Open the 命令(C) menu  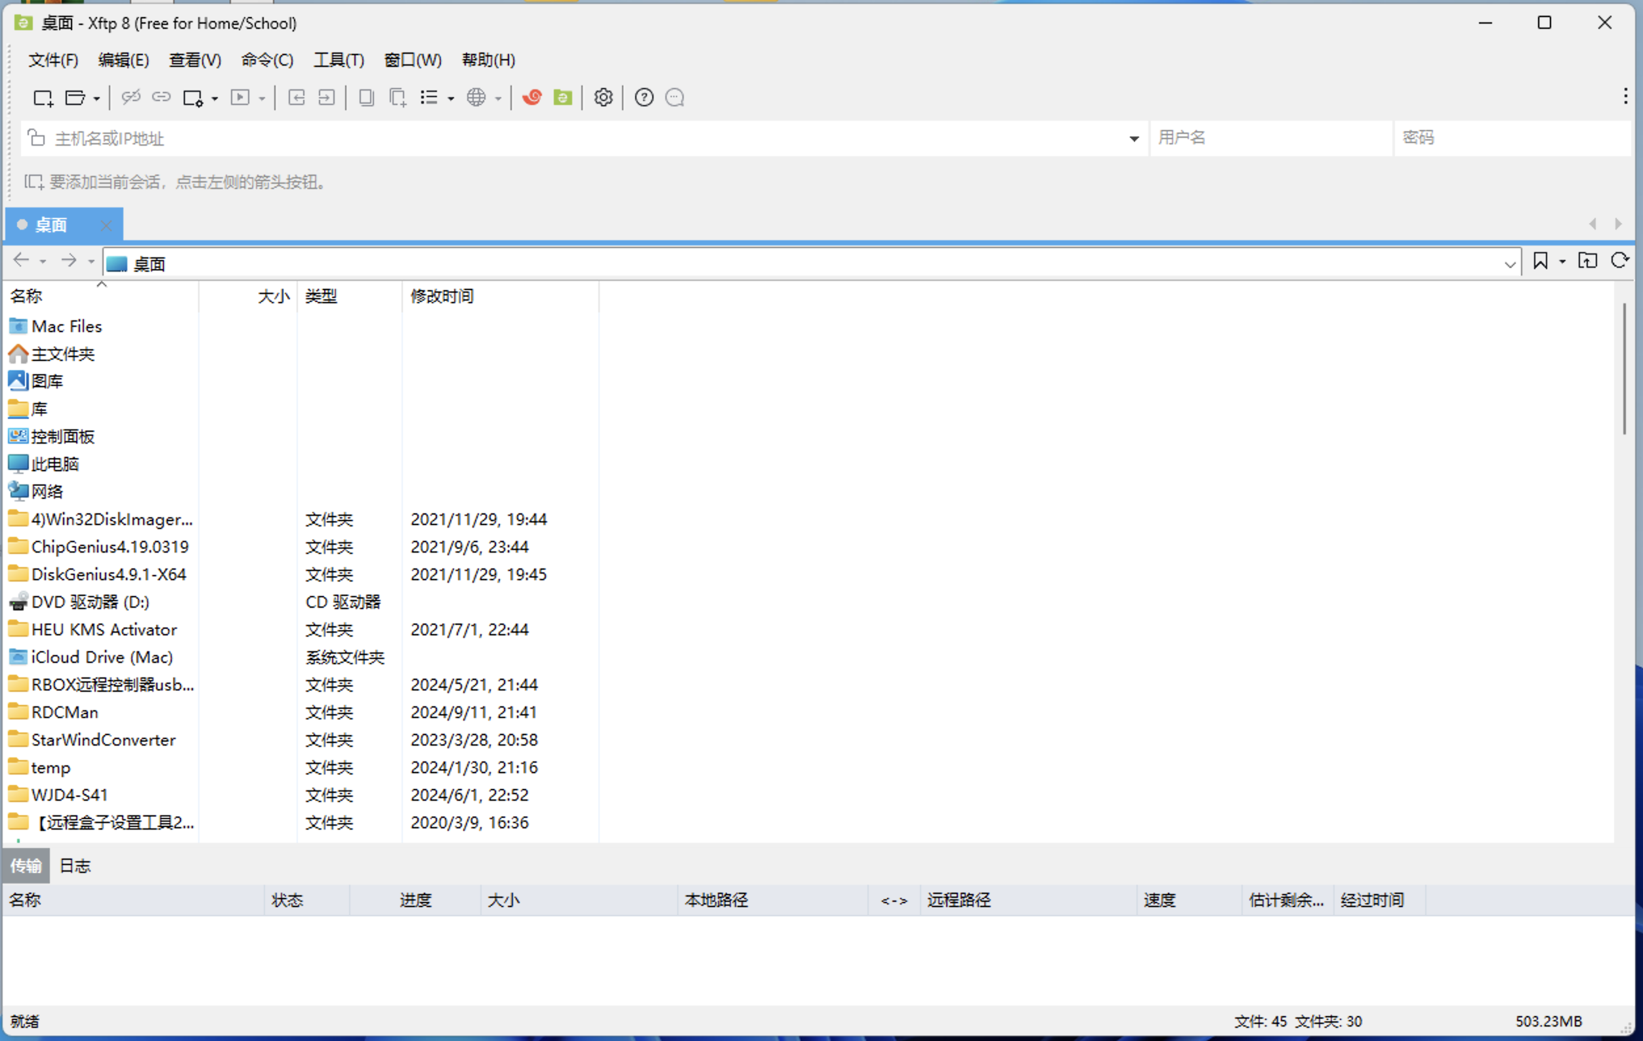[268, 60]
